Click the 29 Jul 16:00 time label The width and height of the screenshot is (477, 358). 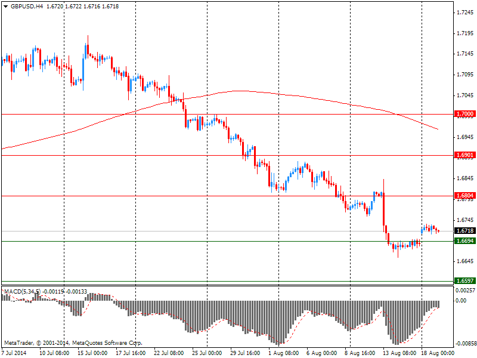click(245, 353)
